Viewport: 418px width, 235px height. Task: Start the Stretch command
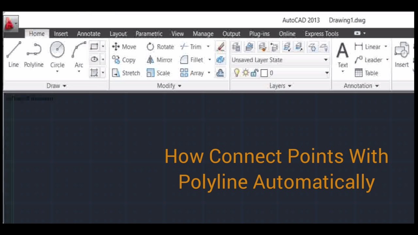pyautogui.click(x=126, y=73)
